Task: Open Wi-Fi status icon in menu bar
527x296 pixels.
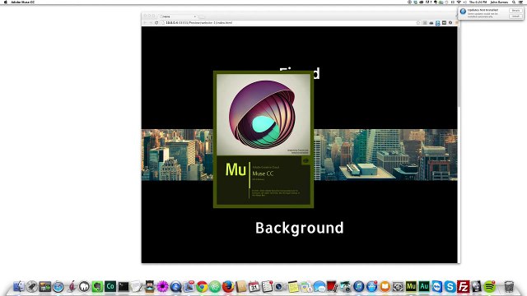Action: tap(459, 2)
